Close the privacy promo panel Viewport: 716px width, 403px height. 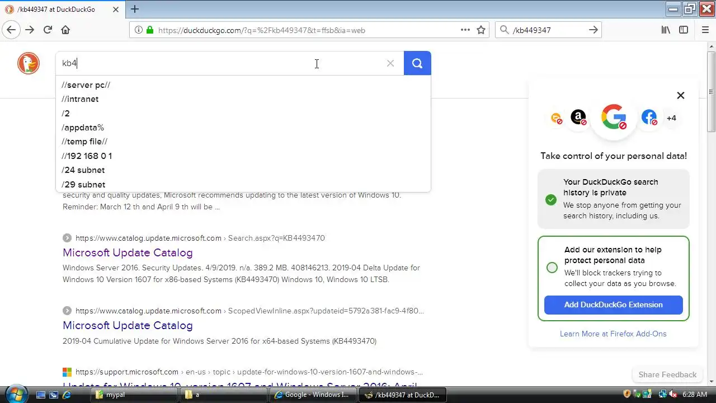click(681, 95)
